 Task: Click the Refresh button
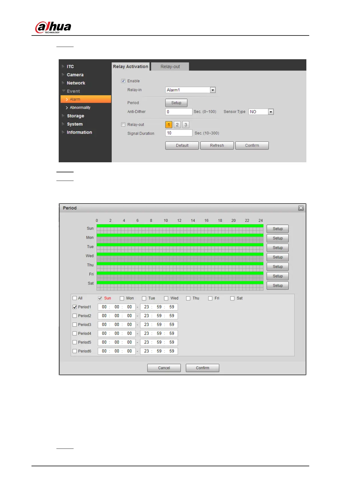[x=217, y=145]
